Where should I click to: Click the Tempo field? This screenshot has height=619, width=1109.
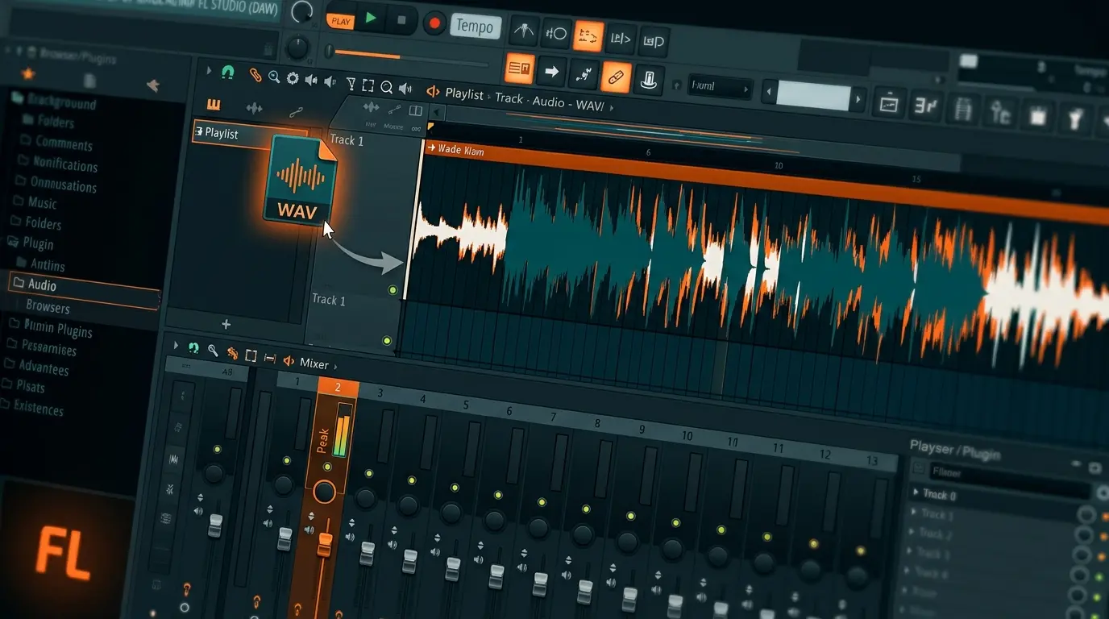click(x=475, y=26)
